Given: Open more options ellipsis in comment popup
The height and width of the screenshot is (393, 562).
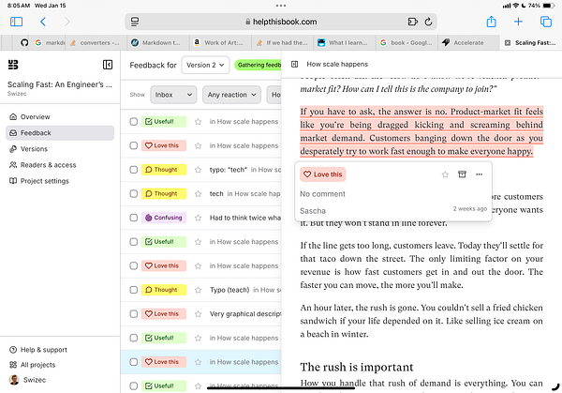Looking at the screenshot, I should point(480,174).
